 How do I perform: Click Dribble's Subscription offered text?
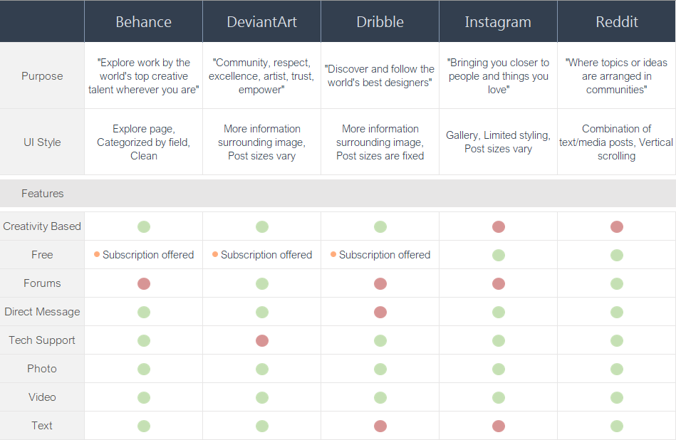pos(385,255)
